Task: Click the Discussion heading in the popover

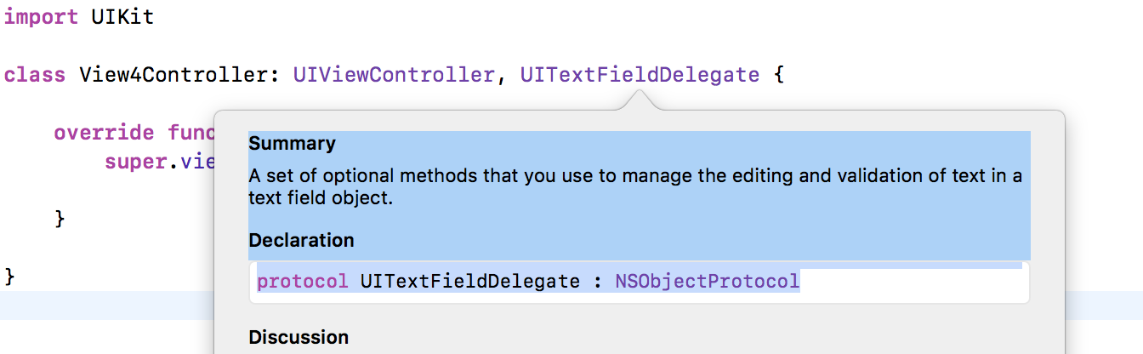Action: [299, 337]
